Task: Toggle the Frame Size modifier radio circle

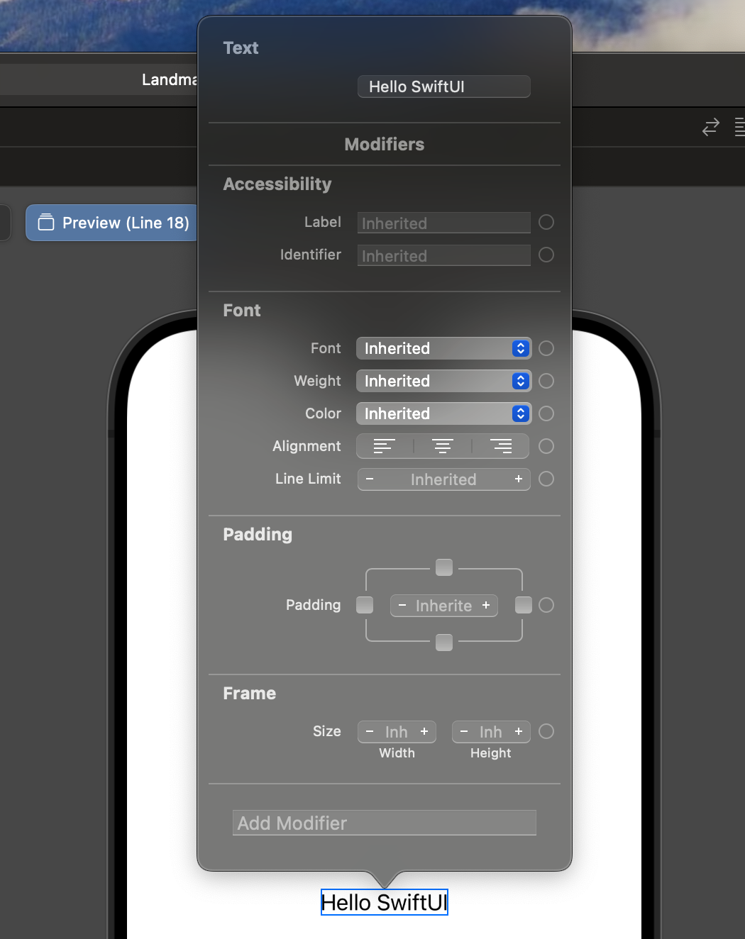Action: (546, 731)
